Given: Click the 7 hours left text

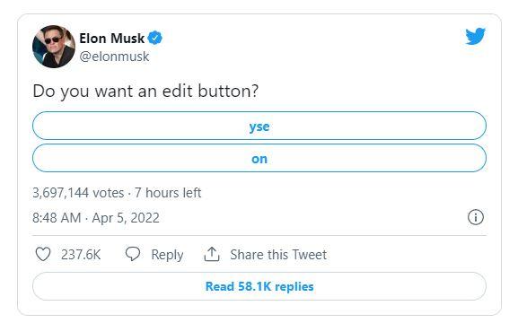Looking at the screenshot, I should pyautogui.click(x=168, y=193).
